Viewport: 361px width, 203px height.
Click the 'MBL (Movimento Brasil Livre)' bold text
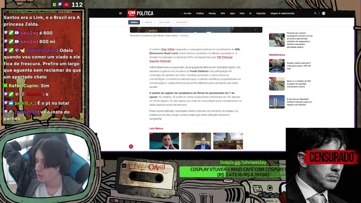[195, 51]
